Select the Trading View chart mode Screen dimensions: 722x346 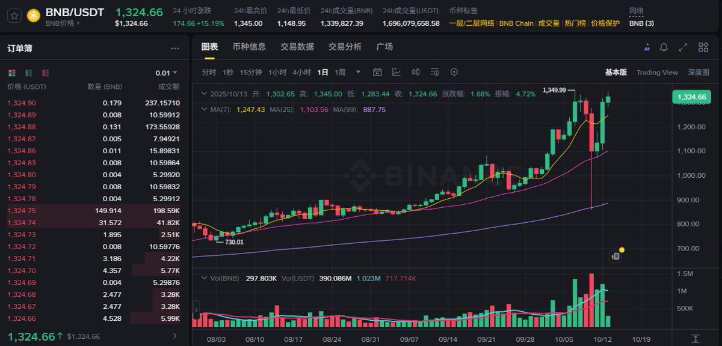point(657,72)
